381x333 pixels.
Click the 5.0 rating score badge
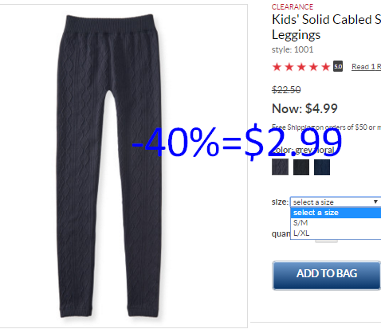[x=338, y=66]
